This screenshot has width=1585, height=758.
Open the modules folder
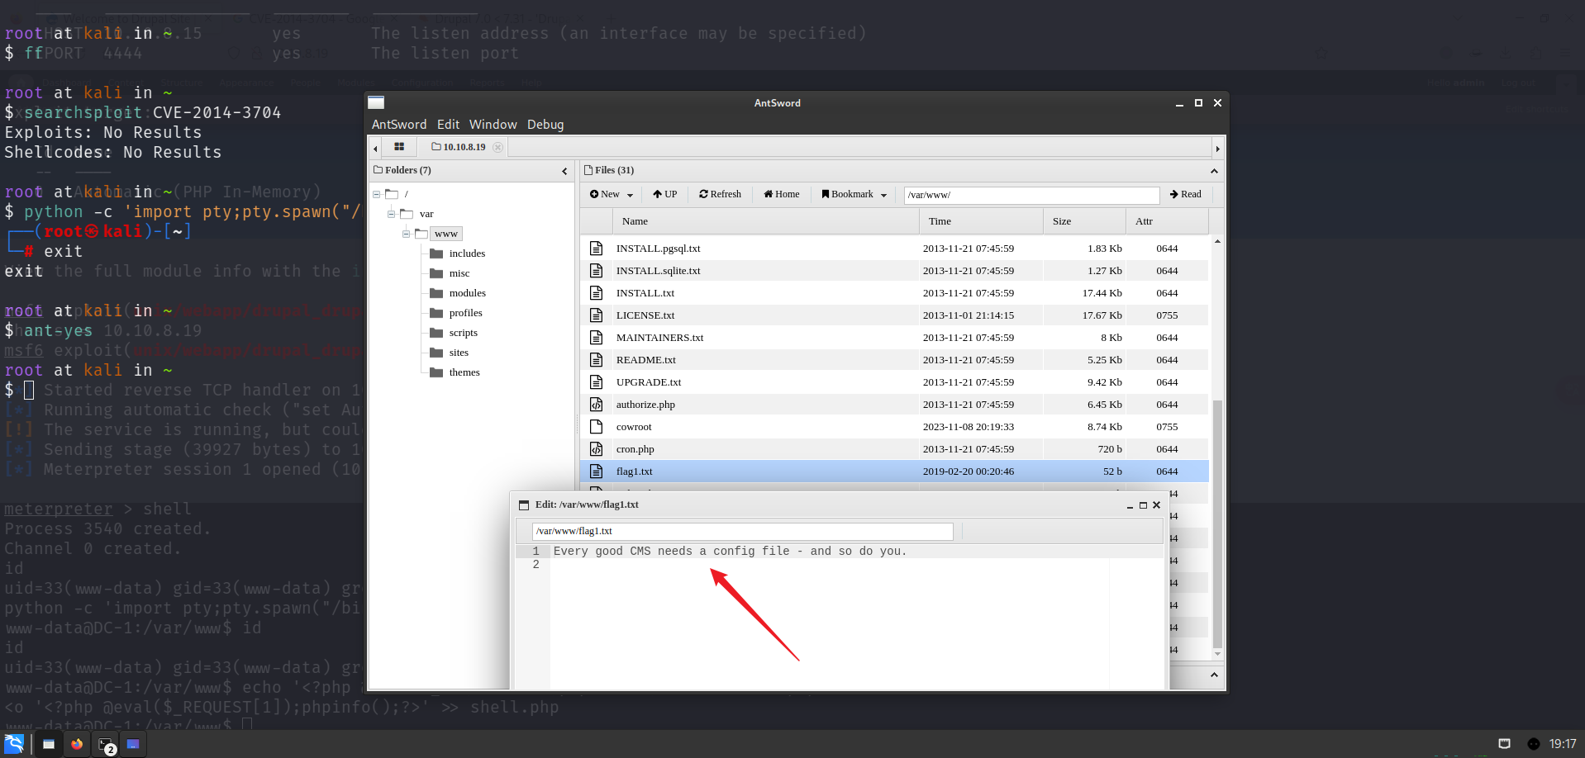467,293
